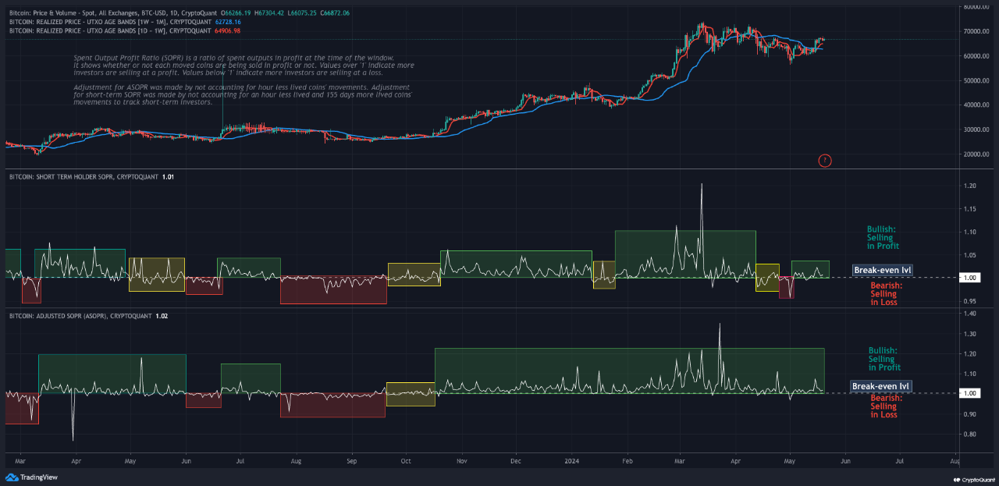Select the 'Bullish: Selling in Profit' text annotation
Viewport: 999px width, 486px height.
coord(881,238)
